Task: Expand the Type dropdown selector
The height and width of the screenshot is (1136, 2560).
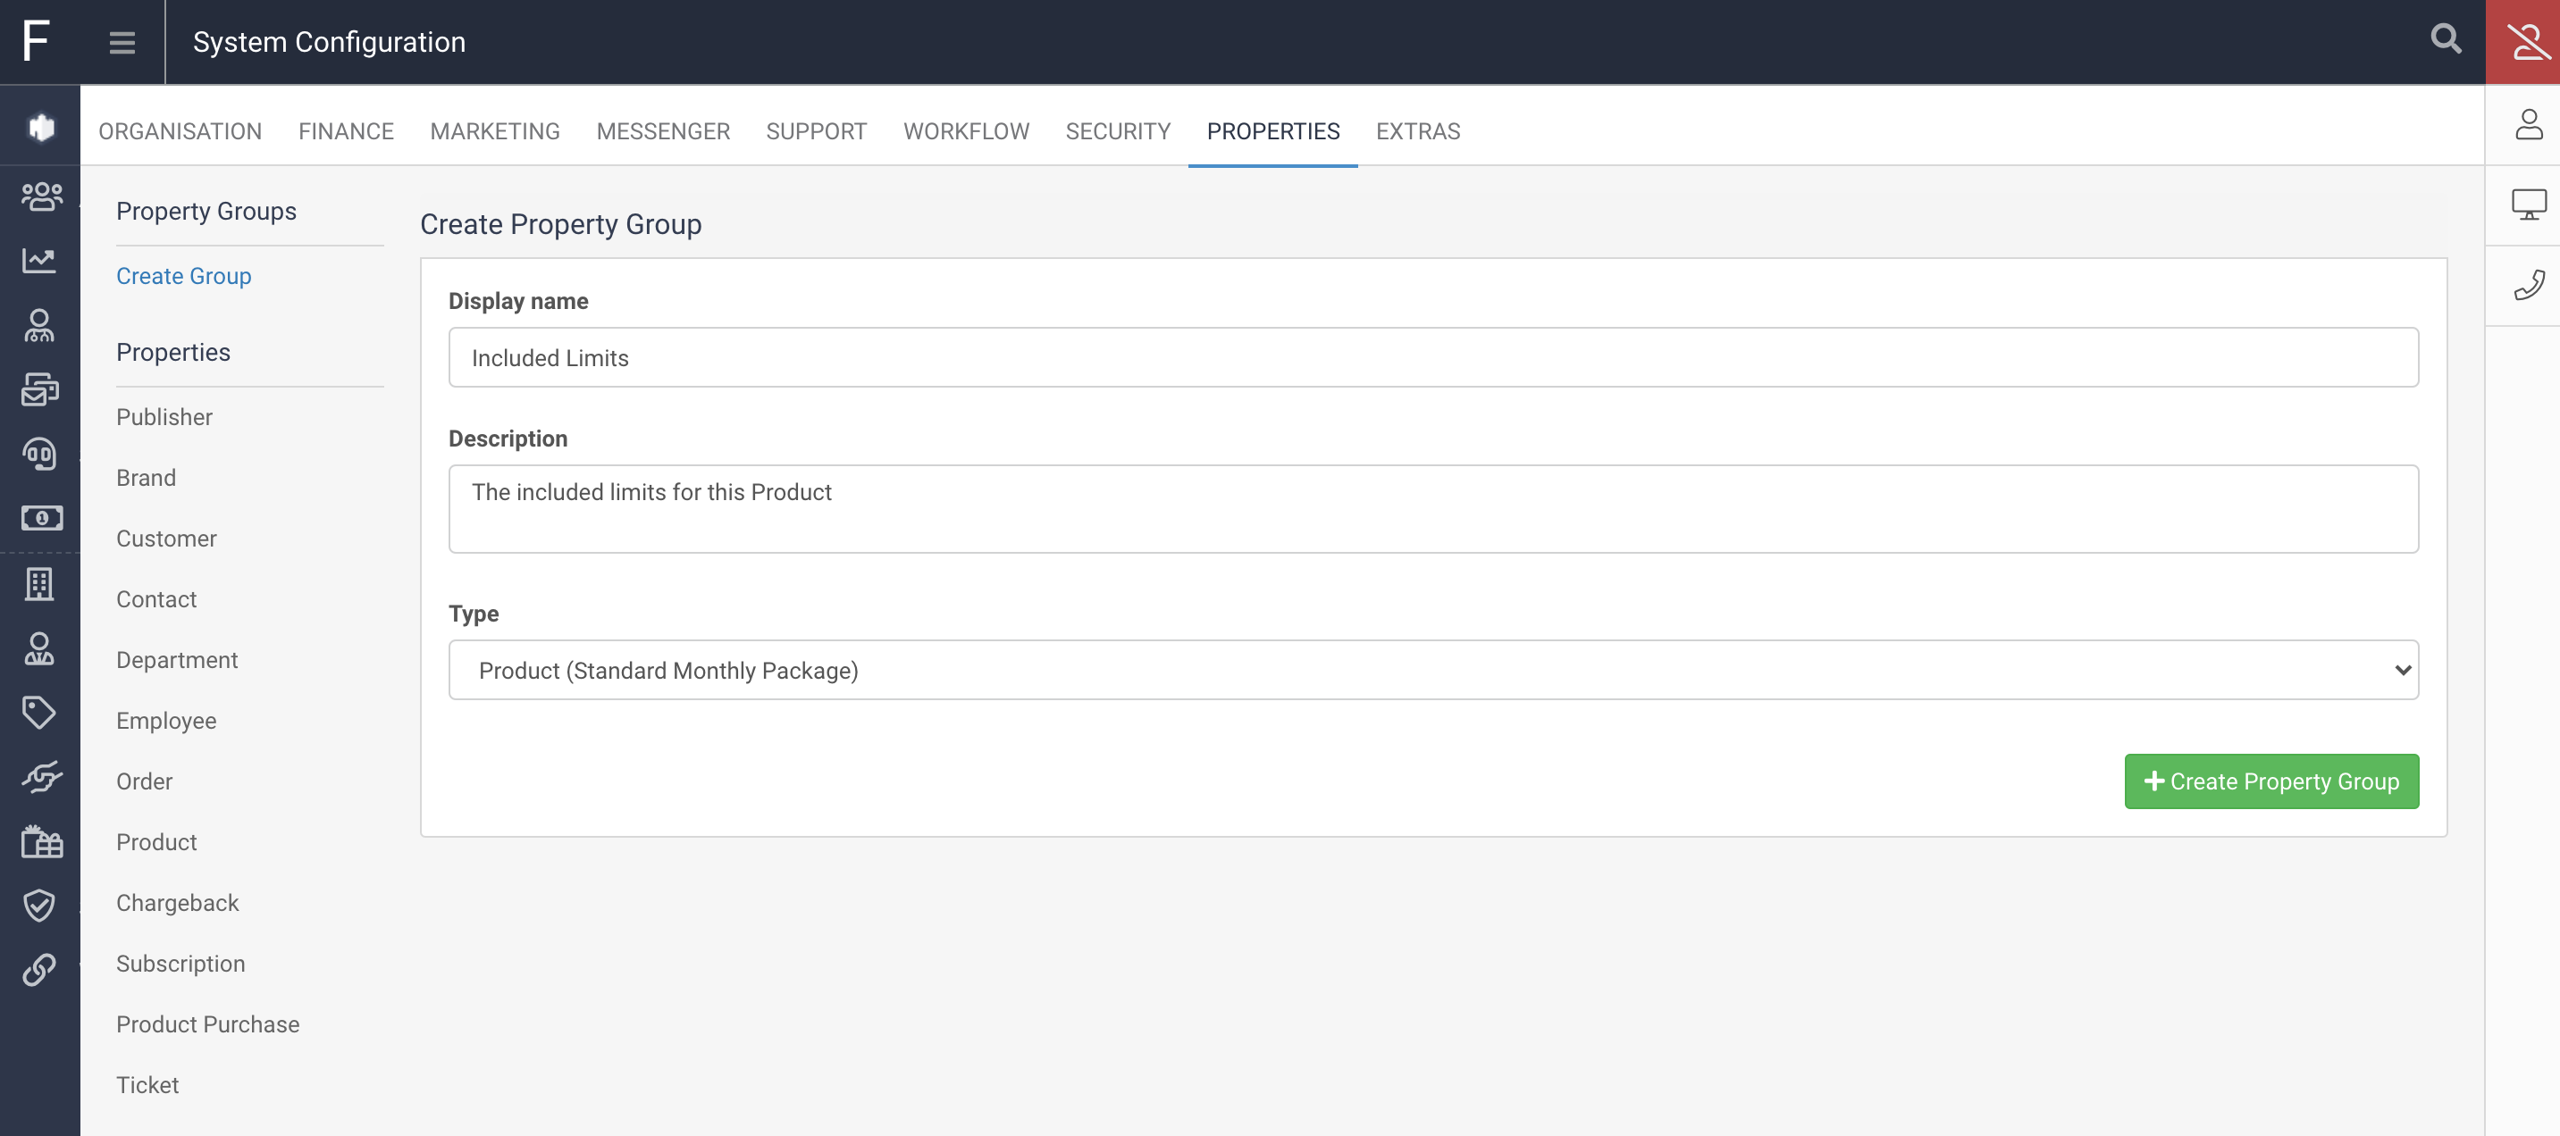Action: 1433,671
